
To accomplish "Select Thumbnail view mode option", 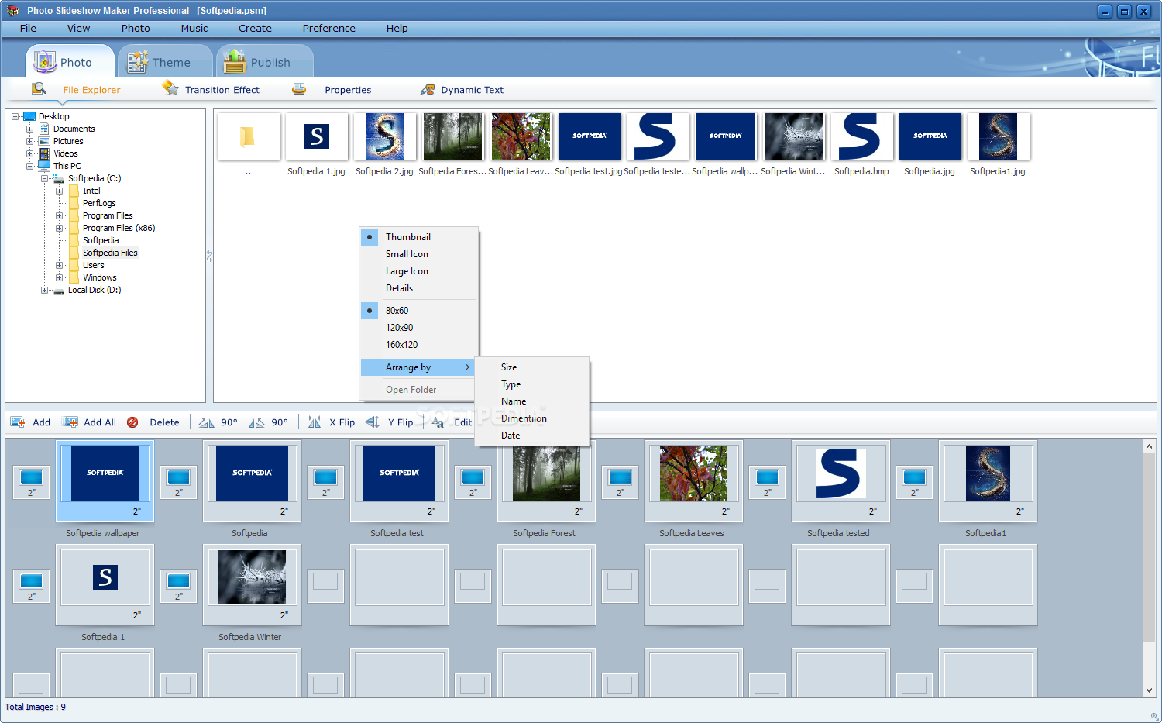I will [418, 237].
